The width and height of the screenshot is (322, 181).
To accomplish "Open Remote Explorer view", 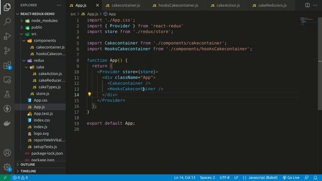I will coord(7,80).
